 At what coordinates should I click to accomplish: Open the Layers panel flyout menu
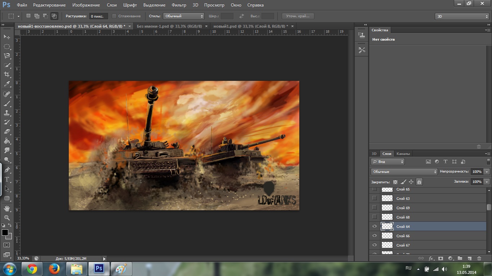point(488,154)
